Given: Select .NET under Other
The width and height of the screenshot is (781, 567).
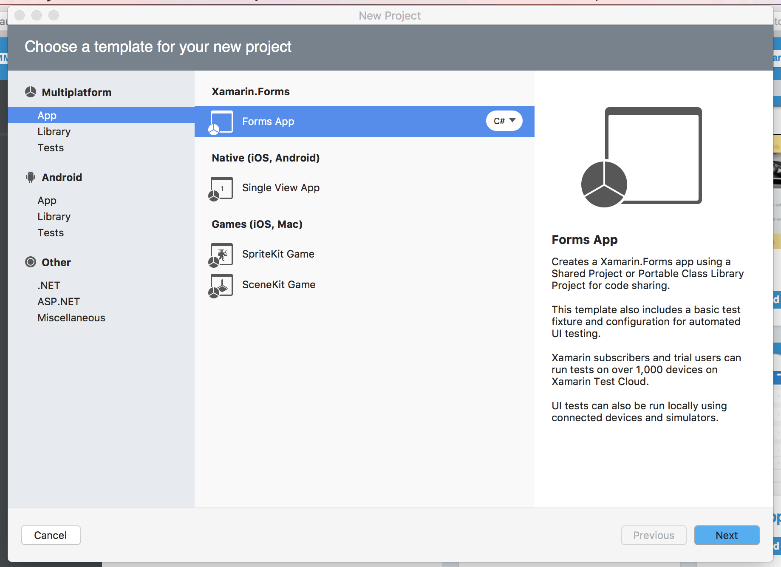Looking at the screenshot, I should 49,285.
